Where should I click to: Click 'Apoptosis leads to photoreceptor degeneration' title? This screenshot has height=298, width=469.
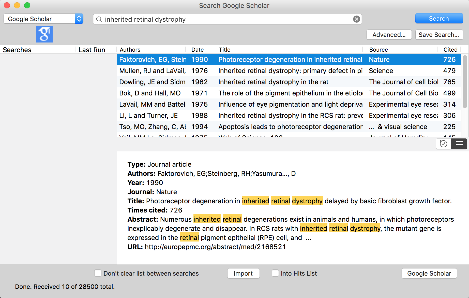(x=291, y=127)
